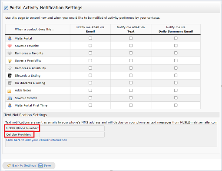Click the 'Cellular Provider:' label
222x171 pixels.
tap(19, 134)
